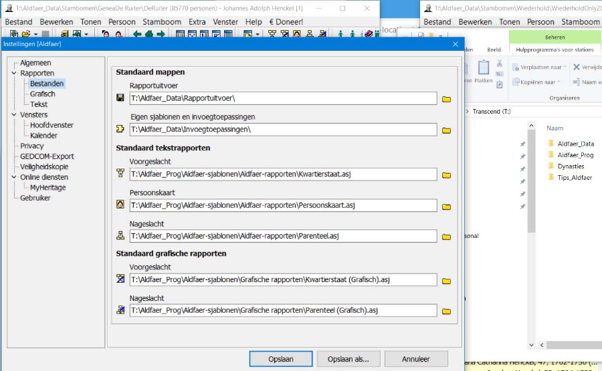Open the Stamboom menu
The image size is (602, 371).
(x=162, y=21)
